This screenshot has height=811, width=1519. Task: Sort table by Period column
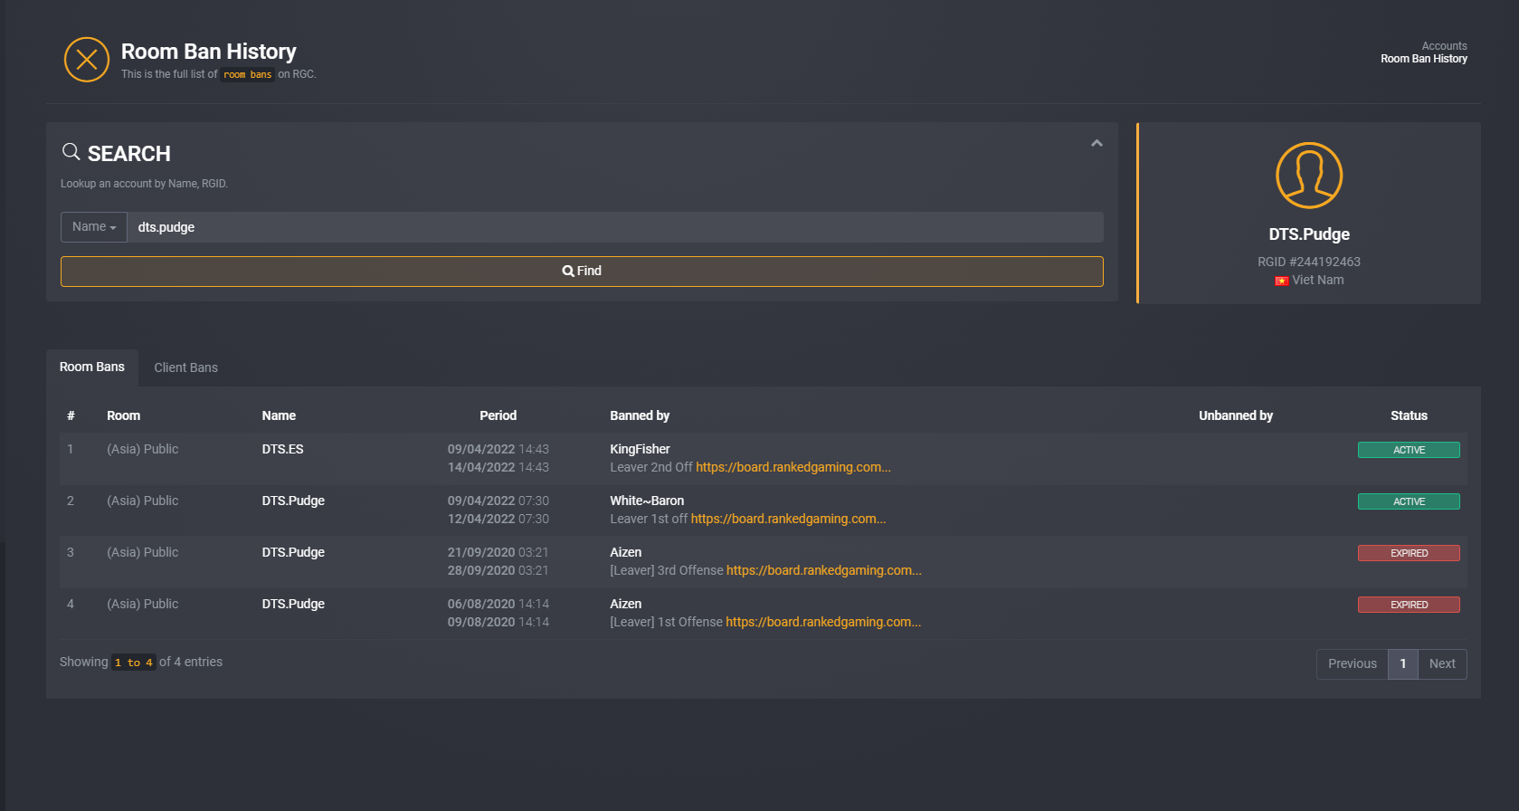tap(498, 415)
